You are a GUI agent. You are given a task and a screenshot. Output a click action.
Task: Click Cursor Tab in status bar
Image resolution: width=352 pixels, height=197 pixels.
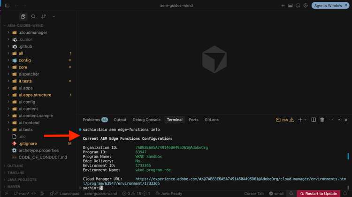[x=254, y=194]
